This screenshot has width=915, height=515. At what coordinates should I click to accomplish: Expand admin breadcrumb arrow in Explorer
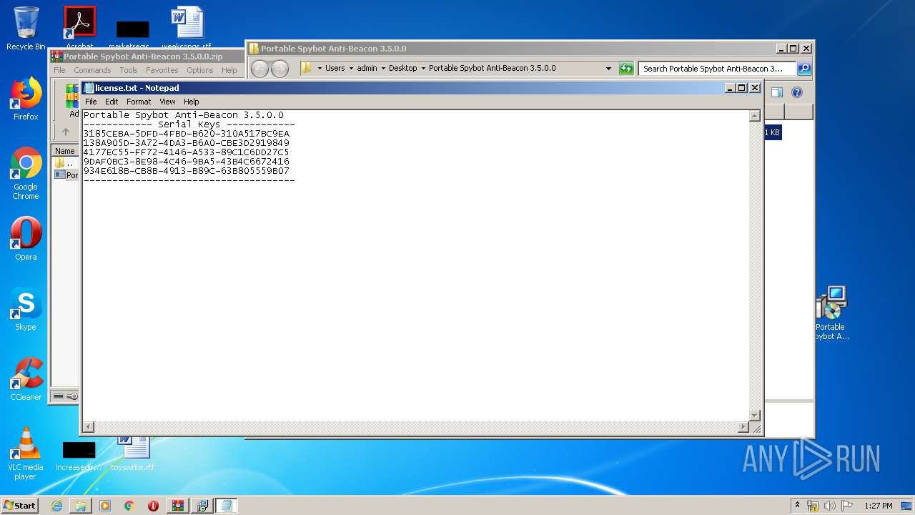pos(382,69)
